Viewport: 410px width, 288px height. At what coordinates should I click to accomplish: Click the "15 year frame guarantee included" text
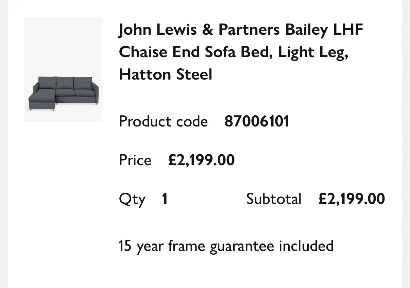click(x=226, y=245)
